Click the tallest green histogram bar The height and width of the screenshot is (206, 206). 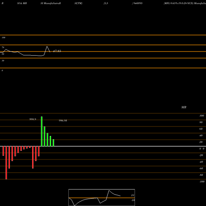point(42,131)
